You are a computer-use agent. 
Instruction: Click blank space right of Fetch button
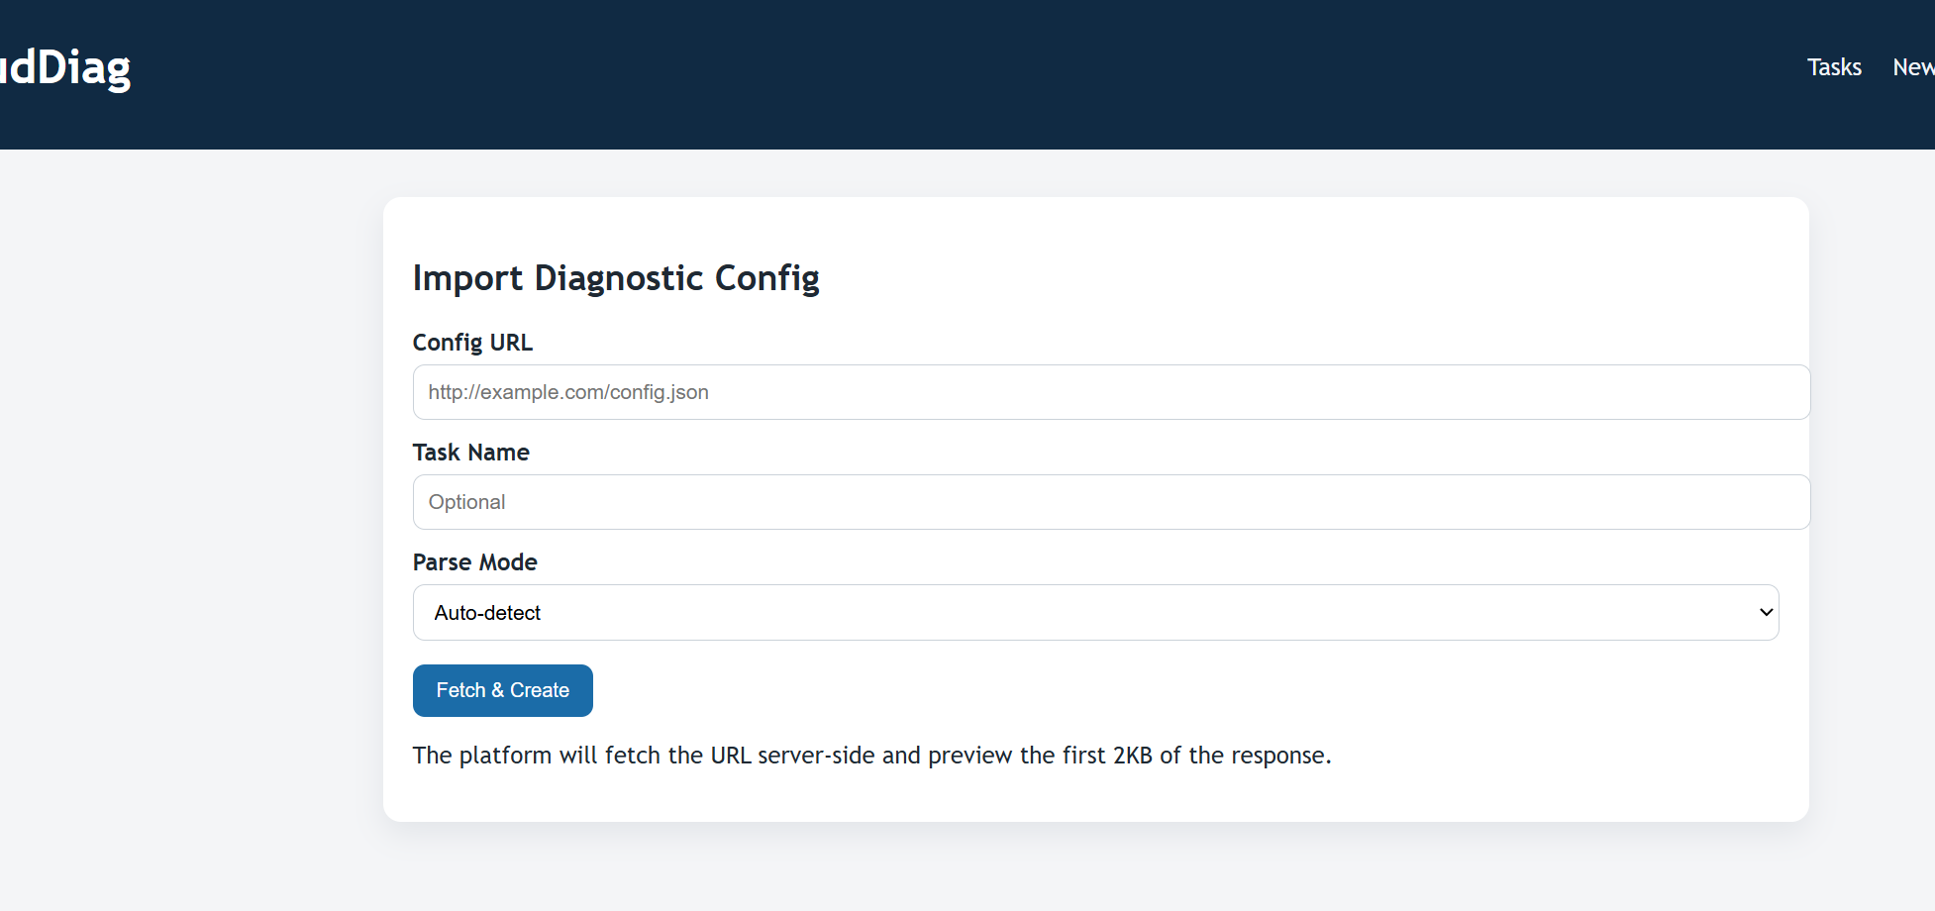coord(1089,690)
